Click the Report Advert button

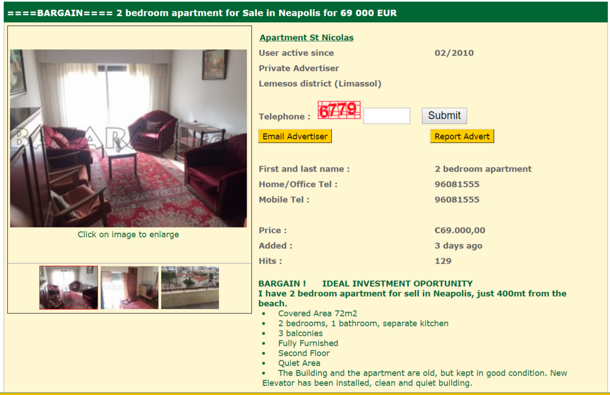[x=462, y=136]
